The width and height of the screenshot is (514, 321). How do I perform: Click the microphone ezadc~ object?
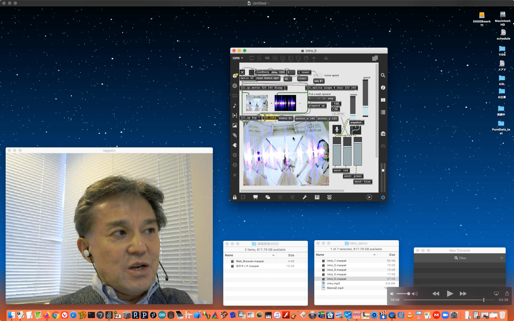click(337, 130)
